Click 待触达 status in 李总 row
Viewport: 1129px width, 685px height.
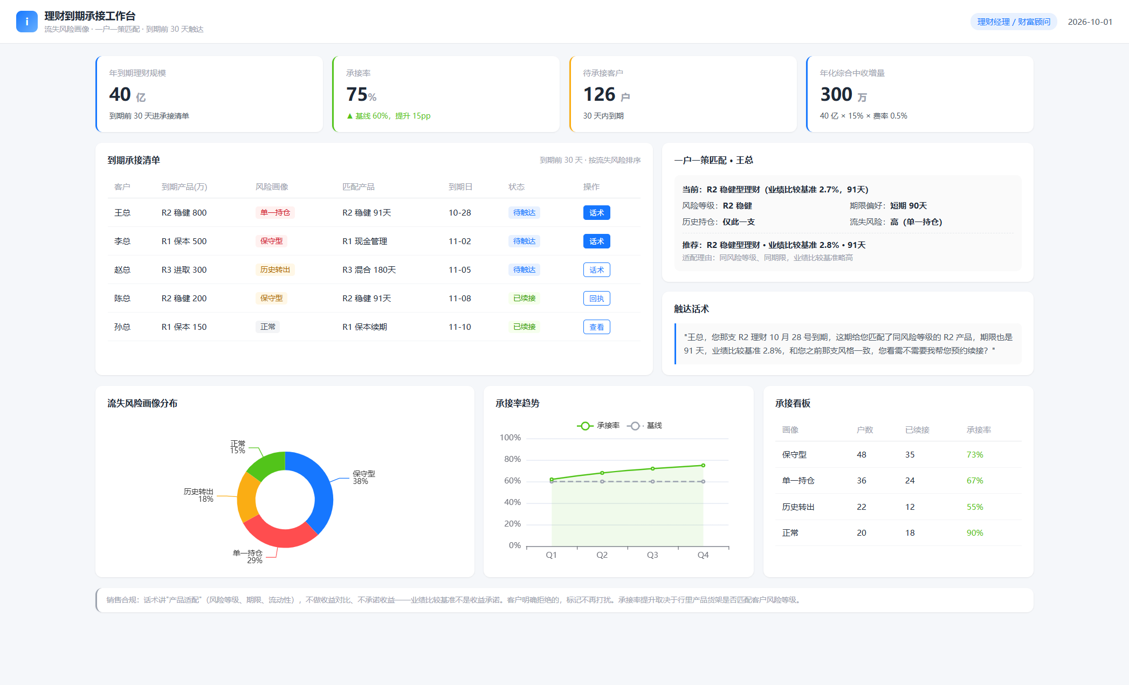524,241
